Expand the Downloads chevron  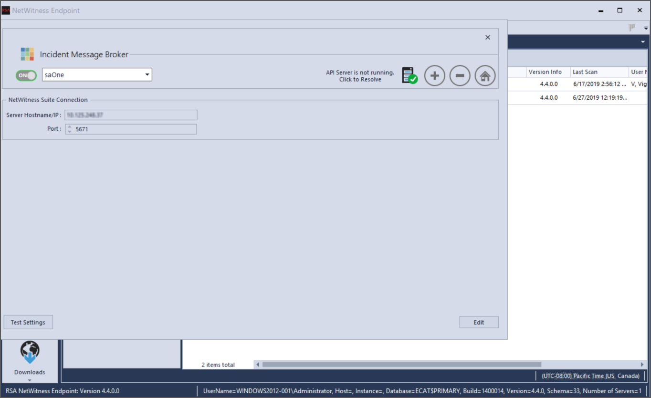point(30,379)
